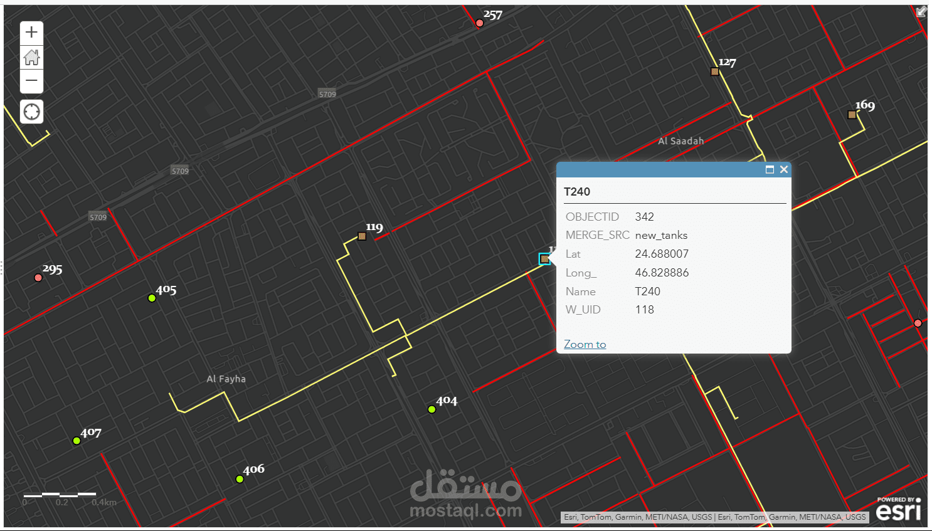Click Long_ value 46.828886

coord(662,273)
